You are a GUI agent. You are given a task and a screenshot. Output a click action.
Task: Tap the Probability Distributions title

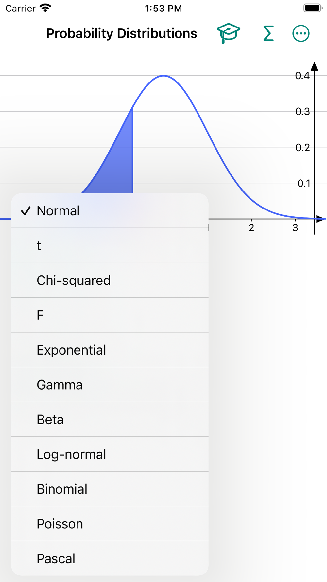[121, 33]
